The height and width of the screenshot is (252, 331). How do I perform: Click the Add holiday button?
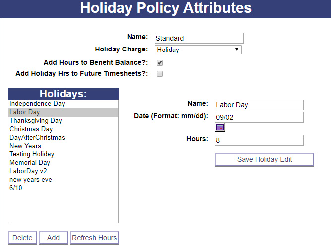click(x=54, y=238)
